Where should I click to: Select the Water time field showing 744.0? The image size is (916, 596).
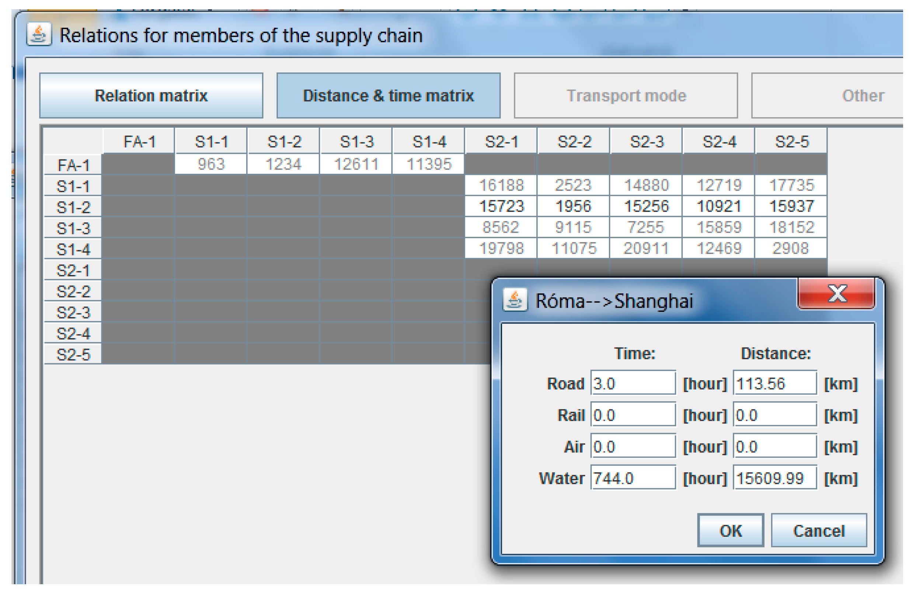pos(633,478)
